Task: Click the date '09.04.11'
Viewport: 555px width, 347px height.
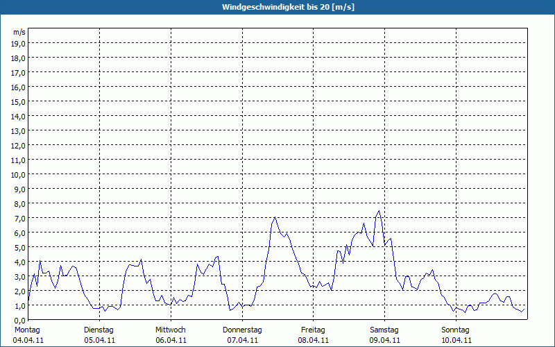Action: click(385, 340)
